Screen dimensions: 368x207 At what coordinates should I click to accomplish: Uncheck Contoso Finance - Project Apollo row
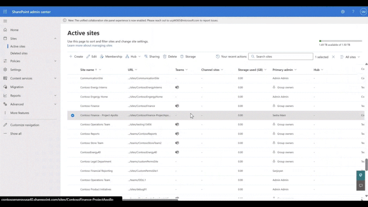[x=73, y=115]
